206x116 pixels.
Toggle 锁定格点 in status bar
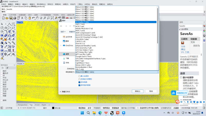(x=82, y=108)
